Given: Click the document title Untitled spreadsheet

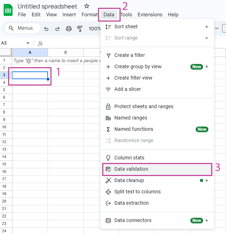Looking at the screenshot, I should 47,6.
